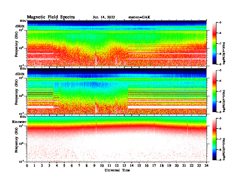The width and height of the screenshot is (246, 190).
Task: Click the '-5' tick on the dH/dt color scale
Action: pos(220,23)
